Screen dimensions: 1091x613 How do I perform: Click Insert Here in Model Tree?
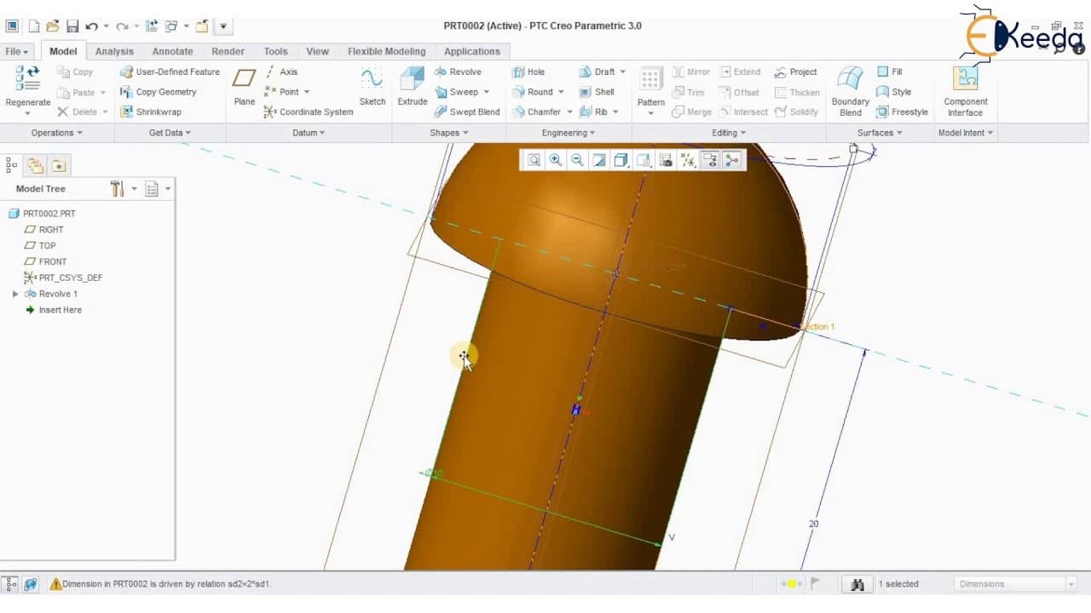54,310
